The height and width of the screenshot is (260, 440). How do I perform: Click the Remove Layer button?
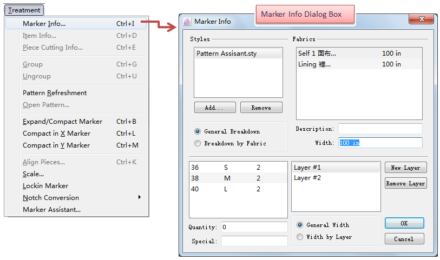(x=405, y=183)
